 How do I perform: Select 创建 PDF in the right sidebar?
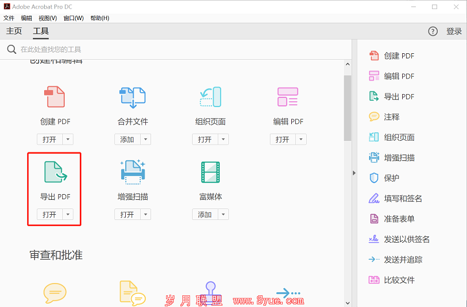tap(392, 56)
